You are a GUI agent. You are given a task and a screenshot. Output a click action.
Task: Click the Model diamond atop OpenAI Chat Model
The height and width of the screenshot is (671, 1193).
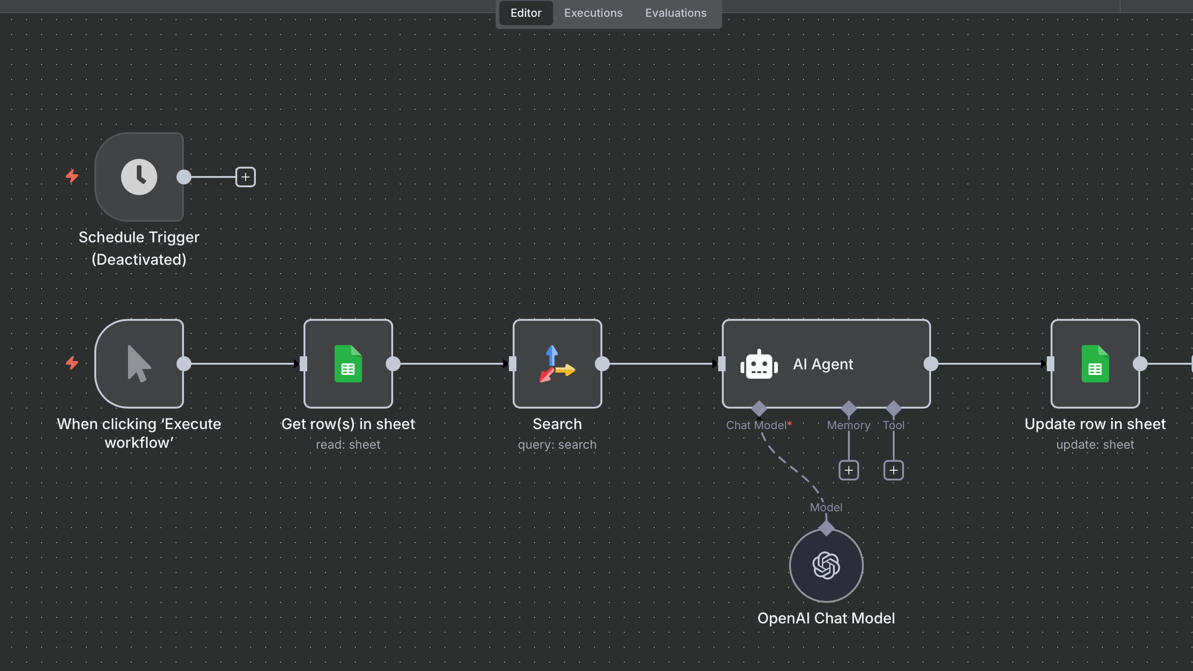(x=826, y=528)
